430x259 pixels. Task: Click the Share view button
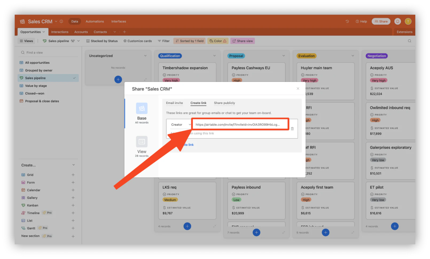click(x=243, y=41)
